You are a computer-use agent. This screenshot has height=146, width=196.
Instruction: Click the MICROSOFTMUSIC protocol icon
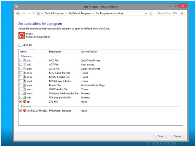tap(24, 111)
